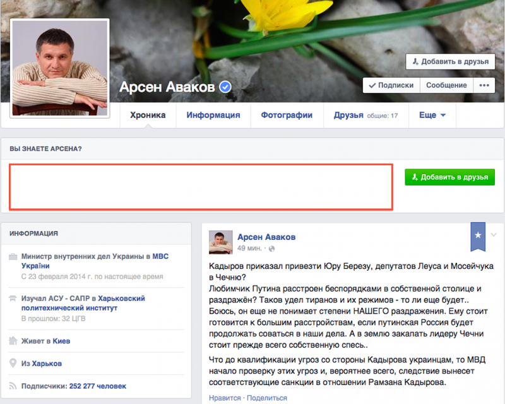
Task: Open the Фотографии tab
Action: coord(287,115)
